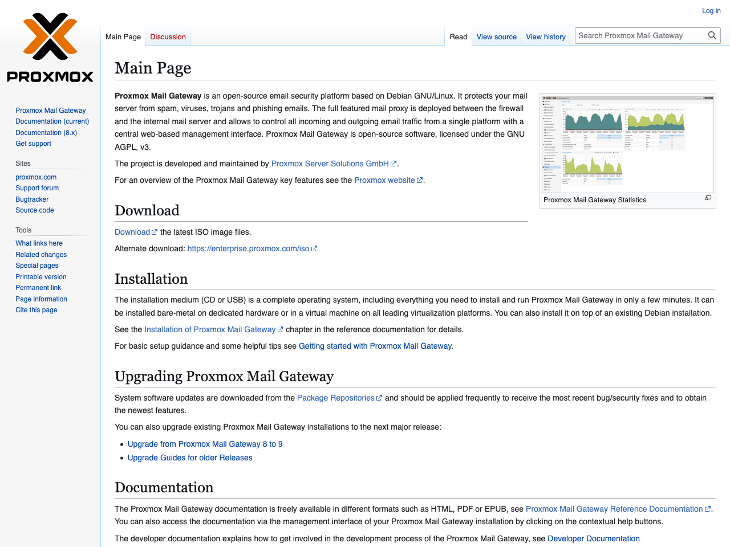Image resolution: width=730 pixels, height=547 pixels.
Task: Select Printable version under Tools
Action: click(40, 277)
